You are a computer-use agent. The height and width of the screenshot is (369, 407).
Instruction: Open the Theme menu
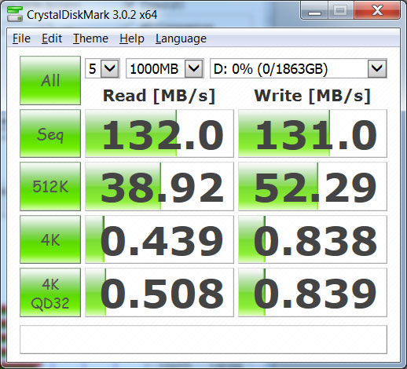90,38
